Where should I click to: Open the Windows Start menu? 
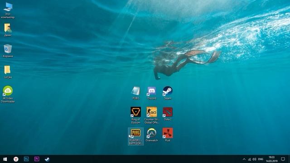click(5, 159)
